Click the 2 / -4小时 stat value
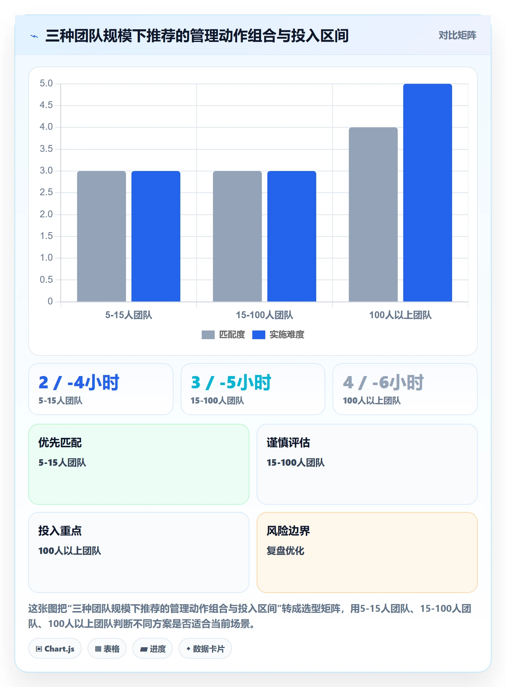This screenshot has height=687, width=506. click(79, 383)
